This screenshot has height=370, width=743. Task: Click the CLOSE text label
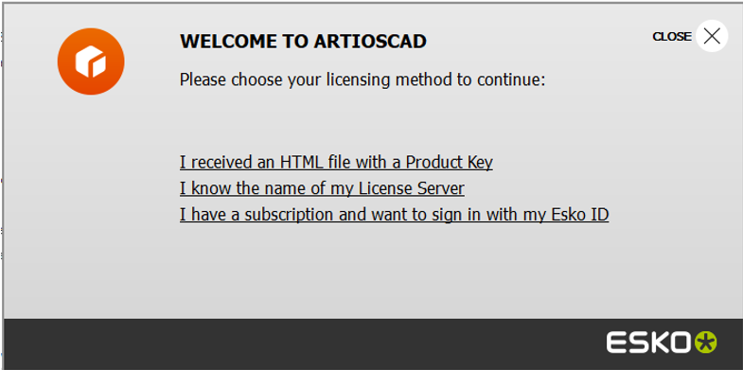point(671,37)
